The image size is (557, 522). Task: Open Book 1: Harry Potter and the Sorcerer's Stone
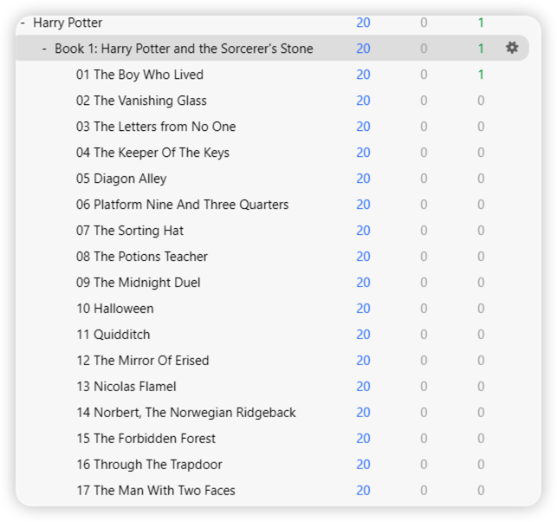(x=184, y=49)
